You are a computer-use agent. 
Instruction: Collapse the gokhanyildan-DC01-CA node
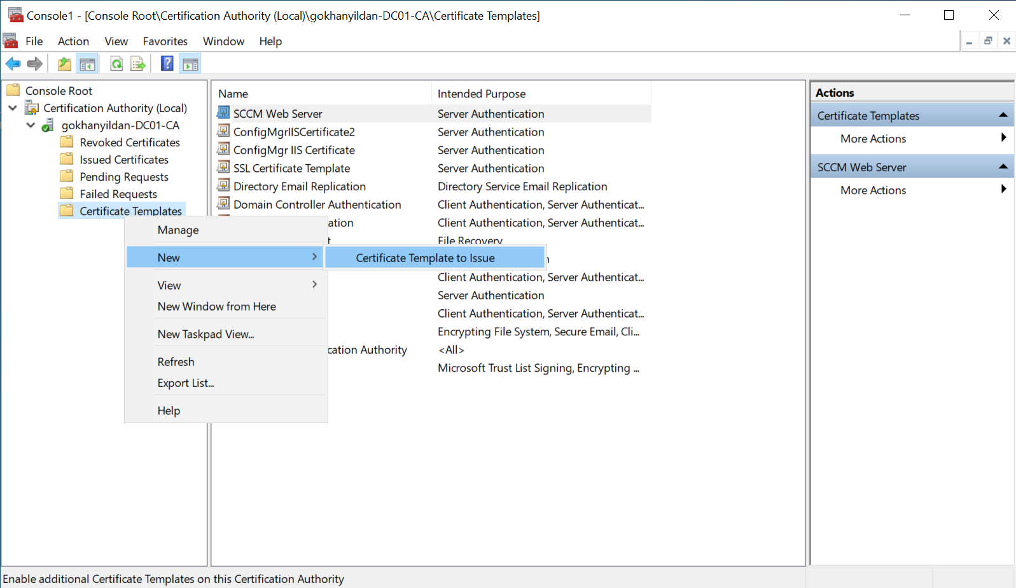31,125
